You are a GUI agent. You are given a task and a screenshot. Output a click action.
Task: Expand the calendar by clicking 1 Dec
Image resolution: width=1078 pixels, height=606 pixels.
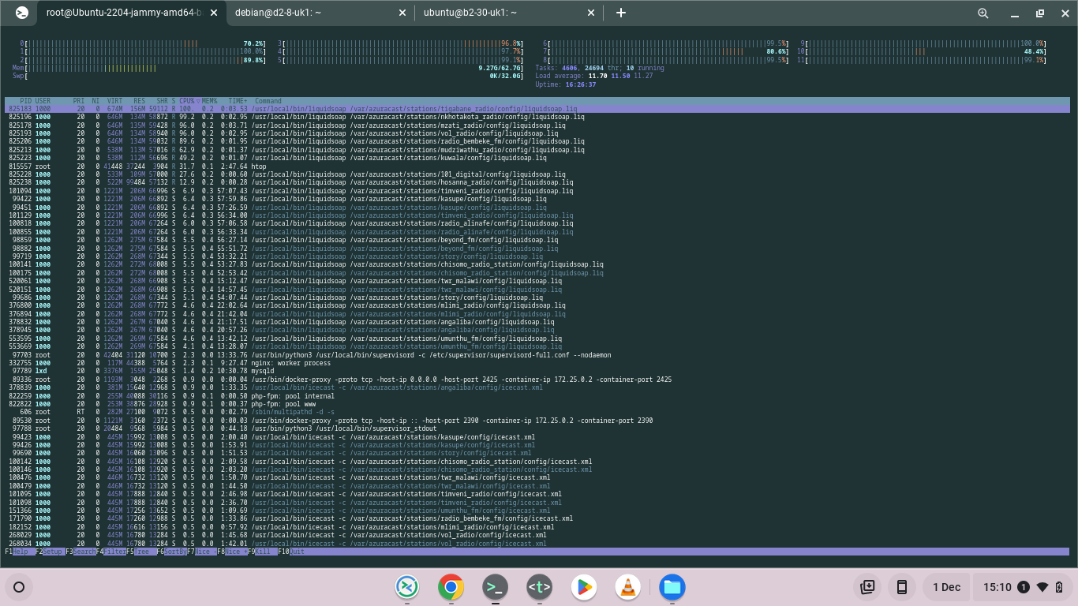pos(946,587)
